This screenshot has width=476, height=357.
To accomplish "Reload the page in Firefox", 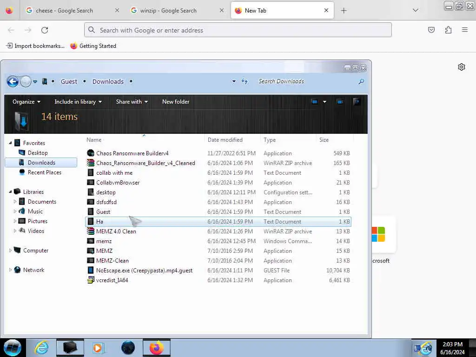I will pyautogui.click(x=45, y=30).
